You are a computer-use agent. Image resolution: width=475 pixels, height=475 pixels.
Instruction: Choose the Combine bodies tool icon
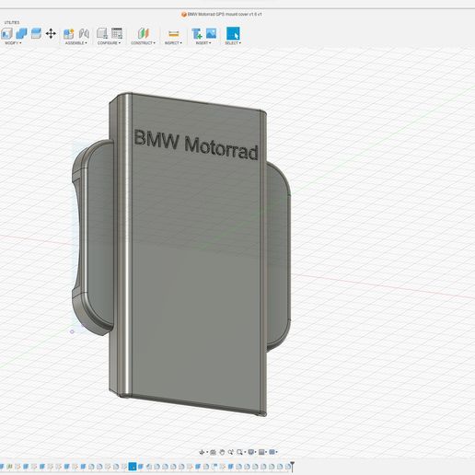21,33
